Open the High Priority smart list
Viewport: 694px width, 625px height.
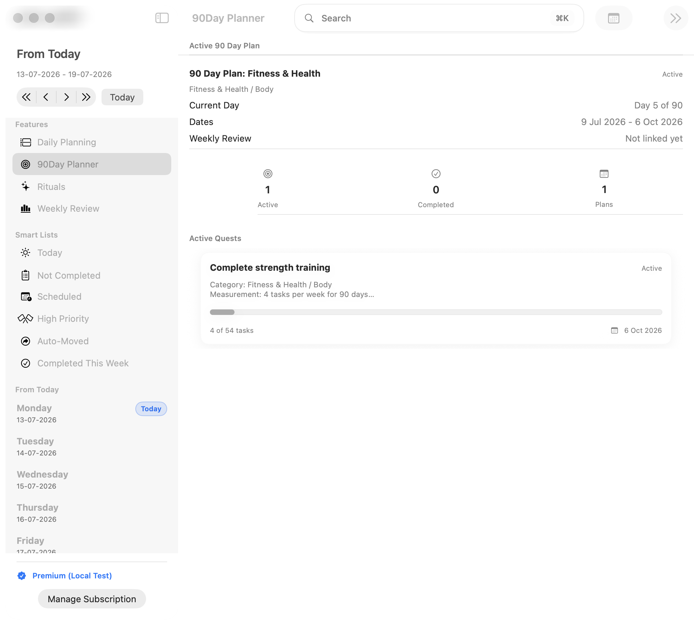click(92, 319)
